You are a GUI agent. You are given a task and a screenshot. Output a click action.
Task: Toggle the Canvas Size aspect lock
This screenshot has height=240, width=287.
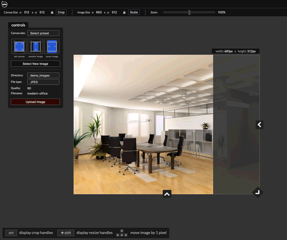pyautogui.click(x=52, y=13)
